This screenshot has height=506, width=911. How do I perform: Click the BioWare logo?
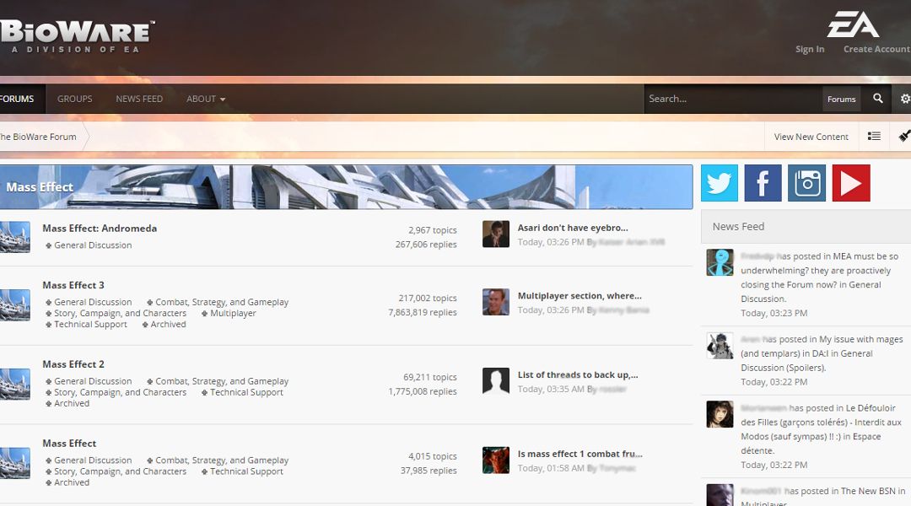pos(77,36)
